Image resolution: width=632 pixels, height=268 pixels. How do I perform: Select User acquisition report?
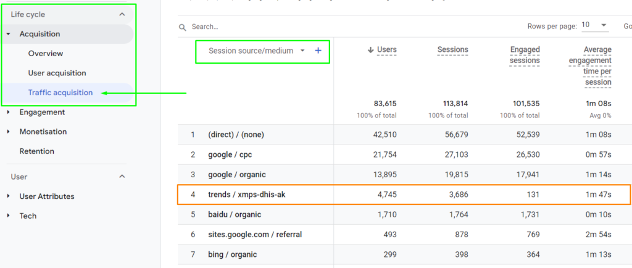tap(57, 73)
